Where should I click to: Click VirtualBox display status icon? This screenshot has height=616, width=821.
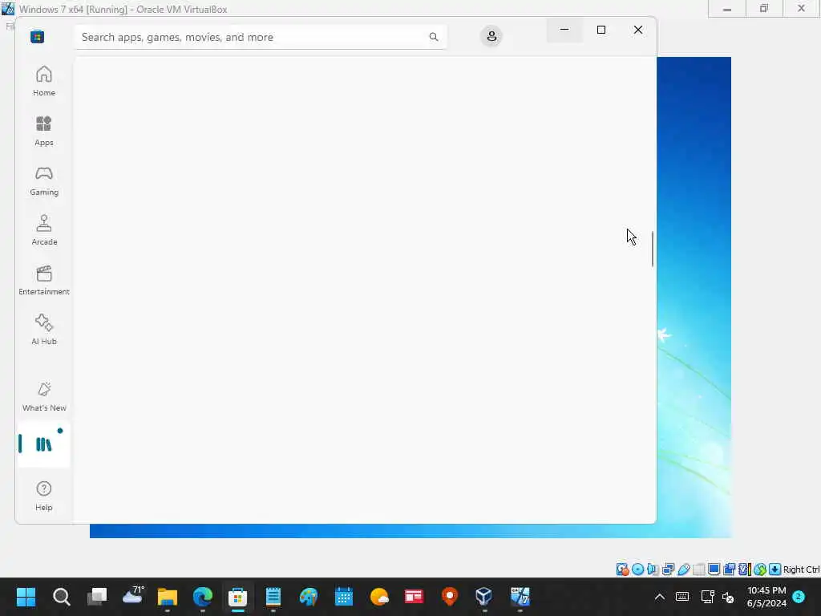[714, 569]
